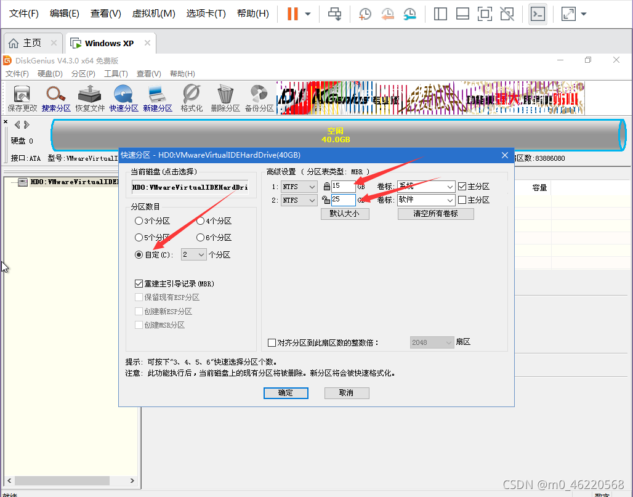
Task: Open the 硬盘(D) menu in DiskGenius
Action: pyautogui.click(x=49, y=73)
